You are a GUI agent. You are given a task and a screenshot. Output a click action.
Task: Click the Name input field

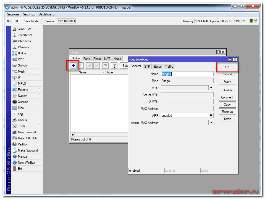tap(187, 74)
